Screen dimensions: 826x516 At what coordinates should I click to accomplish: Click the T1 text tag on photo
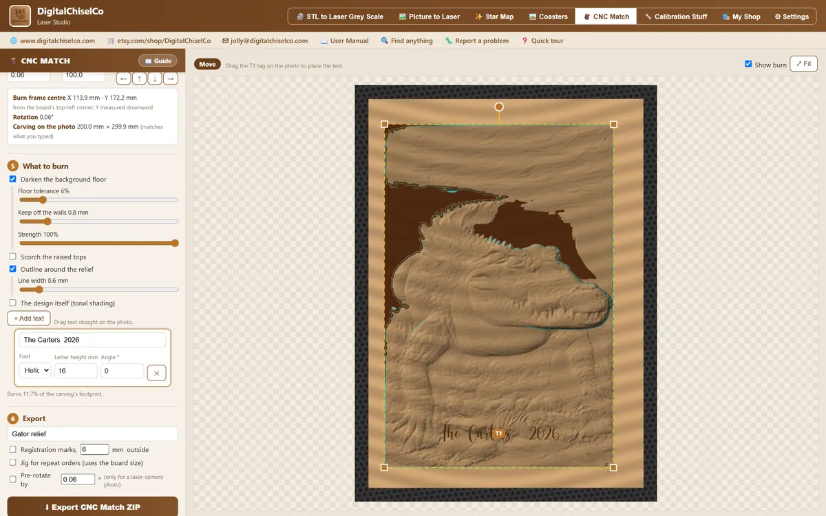click(x=498, y=433)
